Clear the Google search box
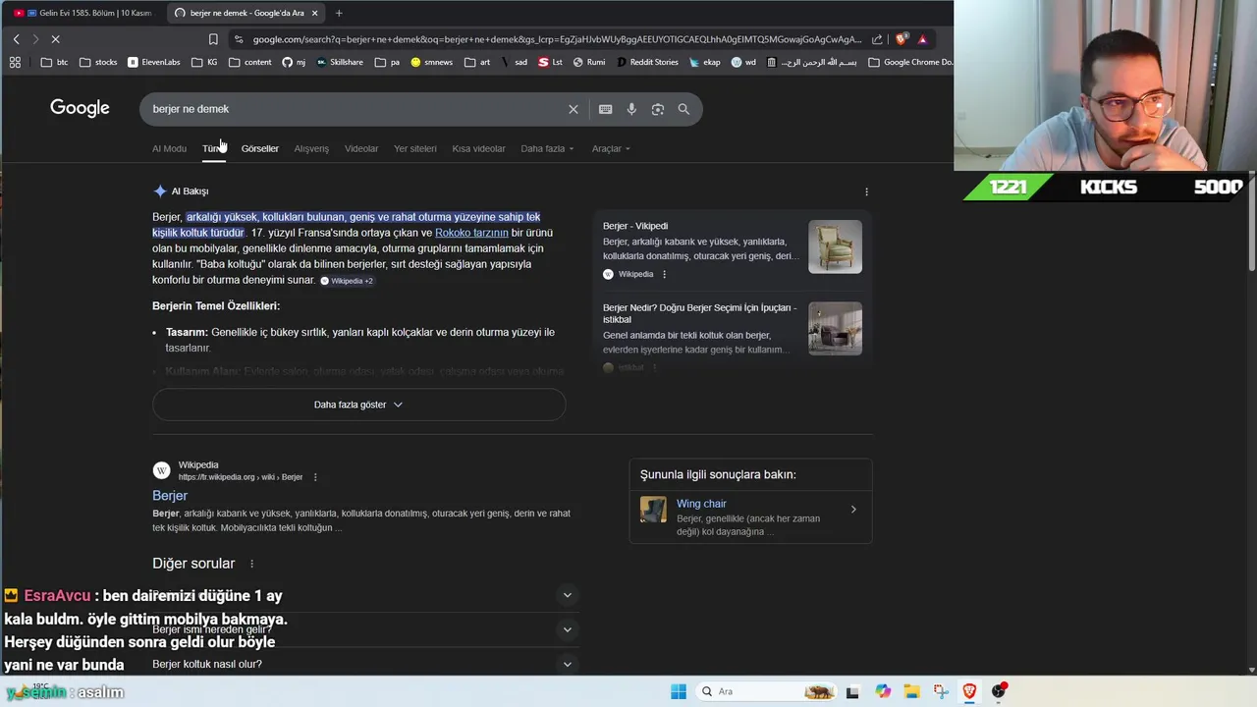The image size is (1257, 707). point(574,109)
